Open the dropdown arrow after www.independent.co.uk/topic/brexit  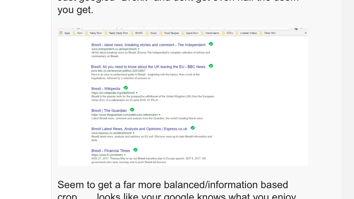click(x=139, y=49)
